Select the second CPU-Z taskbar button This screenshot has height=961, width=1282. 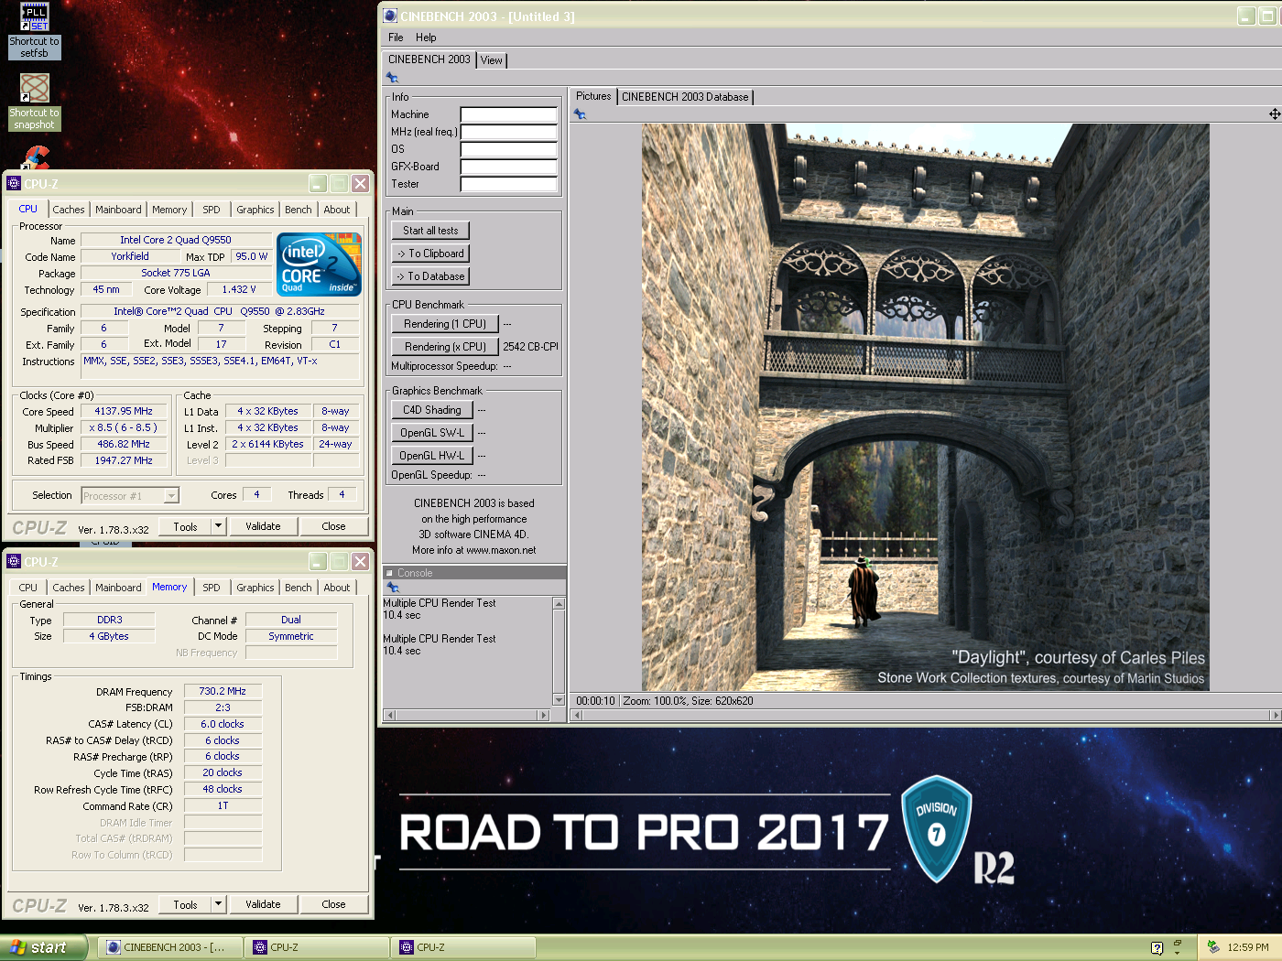[463, 947]
